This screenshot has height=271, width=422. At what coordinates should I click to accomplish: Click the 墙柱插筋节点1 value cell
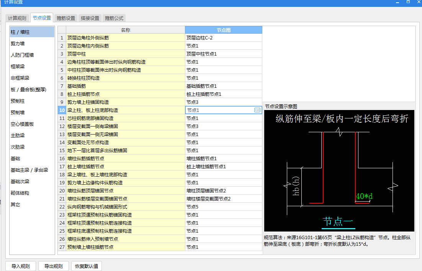(x=224, y=159)
